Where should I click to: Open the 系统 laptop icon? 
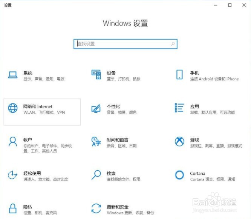[x=13, y=75]
